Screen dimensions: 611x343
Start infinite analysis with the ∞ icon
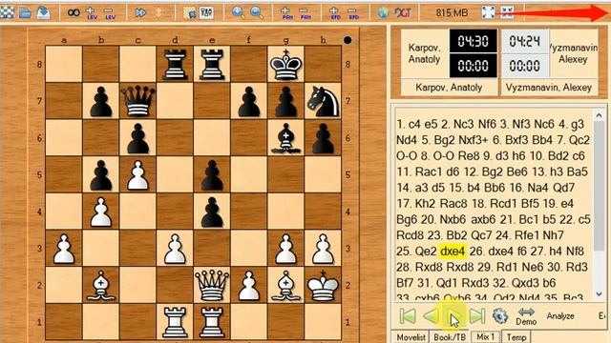click(x=74, y=12)
